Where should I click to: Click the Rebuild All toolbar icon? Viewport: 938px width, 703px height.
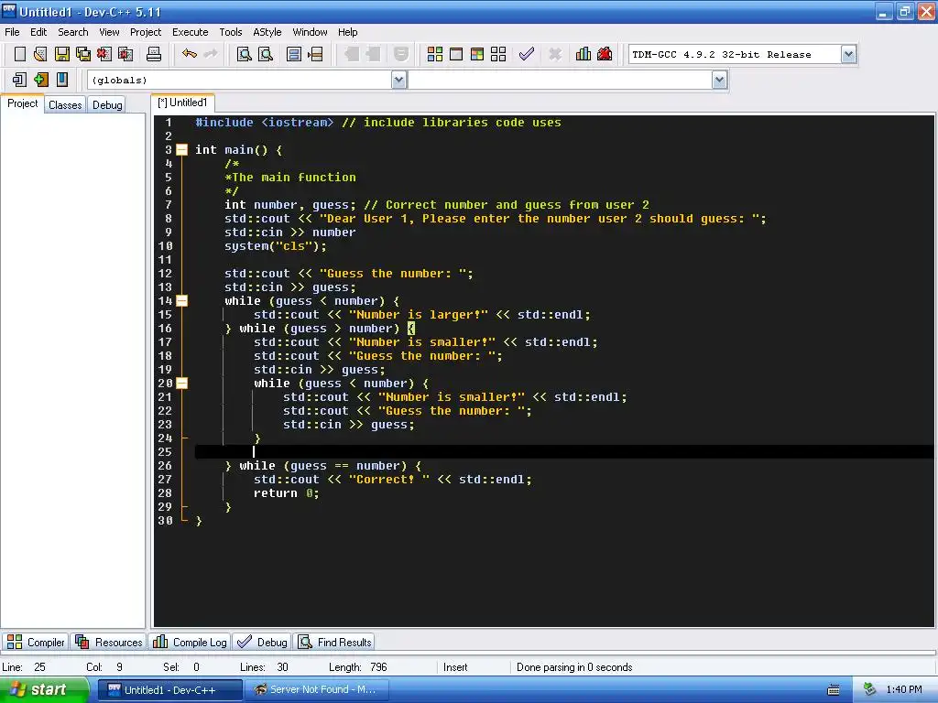[498, 54]
